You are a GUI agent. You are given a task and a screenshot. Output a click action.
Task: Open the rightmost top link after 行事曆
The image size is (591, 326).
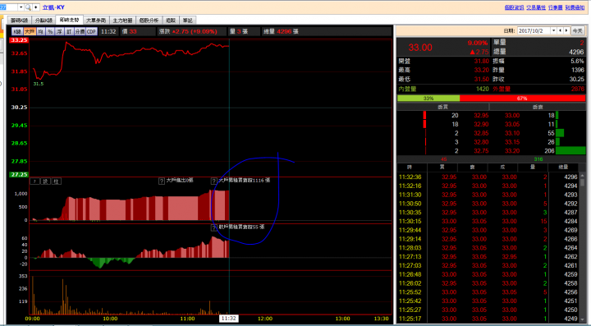tap(575, 7)
